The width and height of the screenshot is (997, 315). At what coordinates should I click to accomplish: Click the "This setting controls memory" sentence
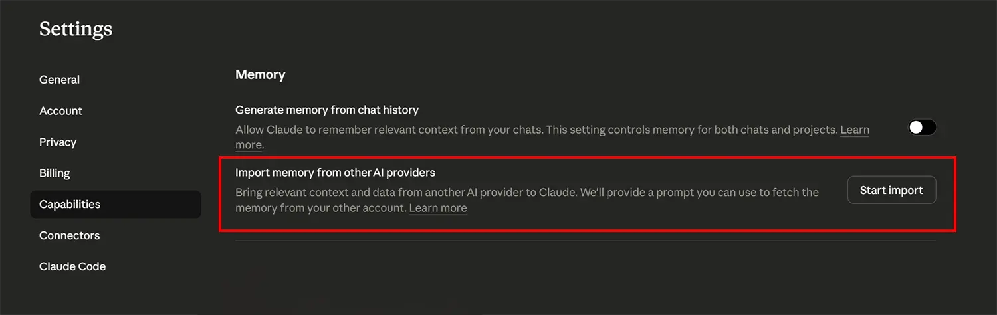[691, 130]
